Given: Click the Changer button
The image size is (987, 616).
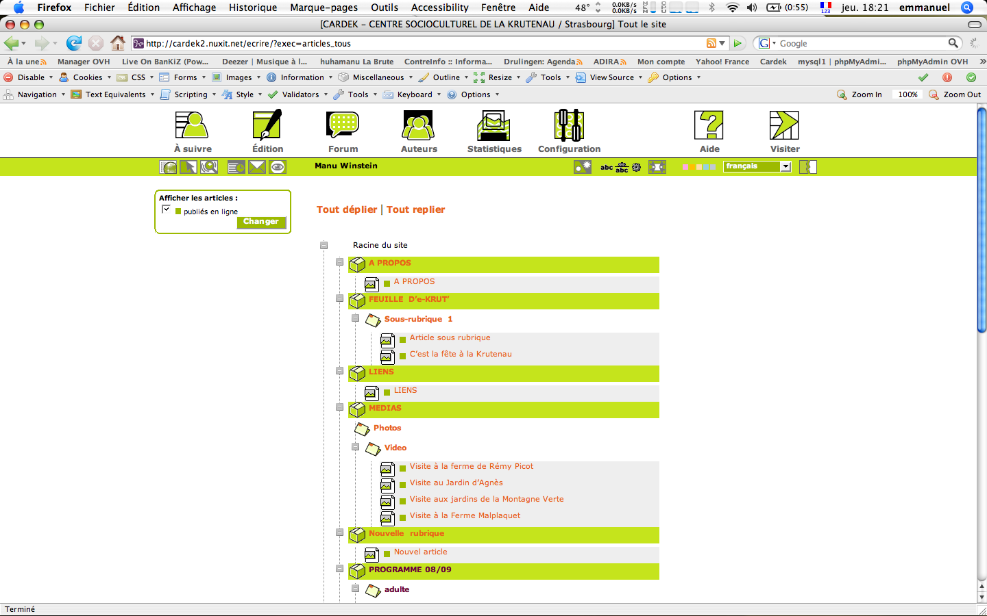Looking at the screenshot, I should pyautogui.click(x=261, y=222).
